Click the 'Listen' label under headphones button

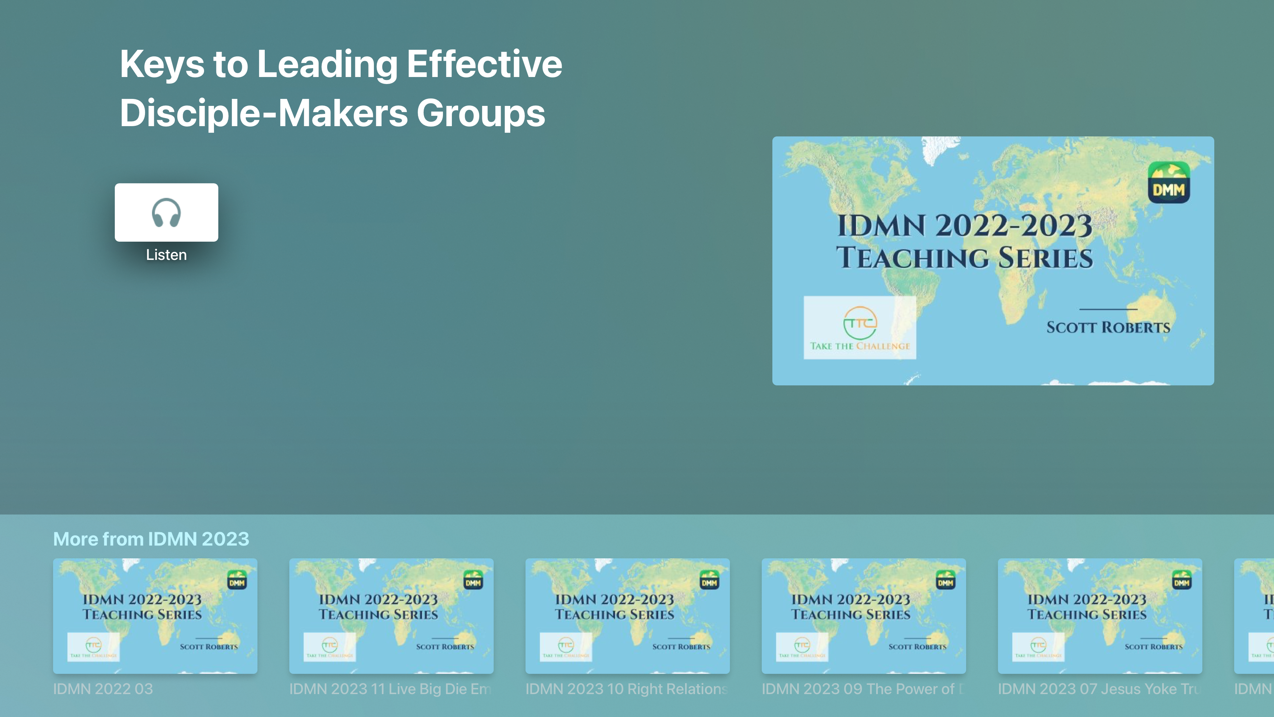(166, 255)
